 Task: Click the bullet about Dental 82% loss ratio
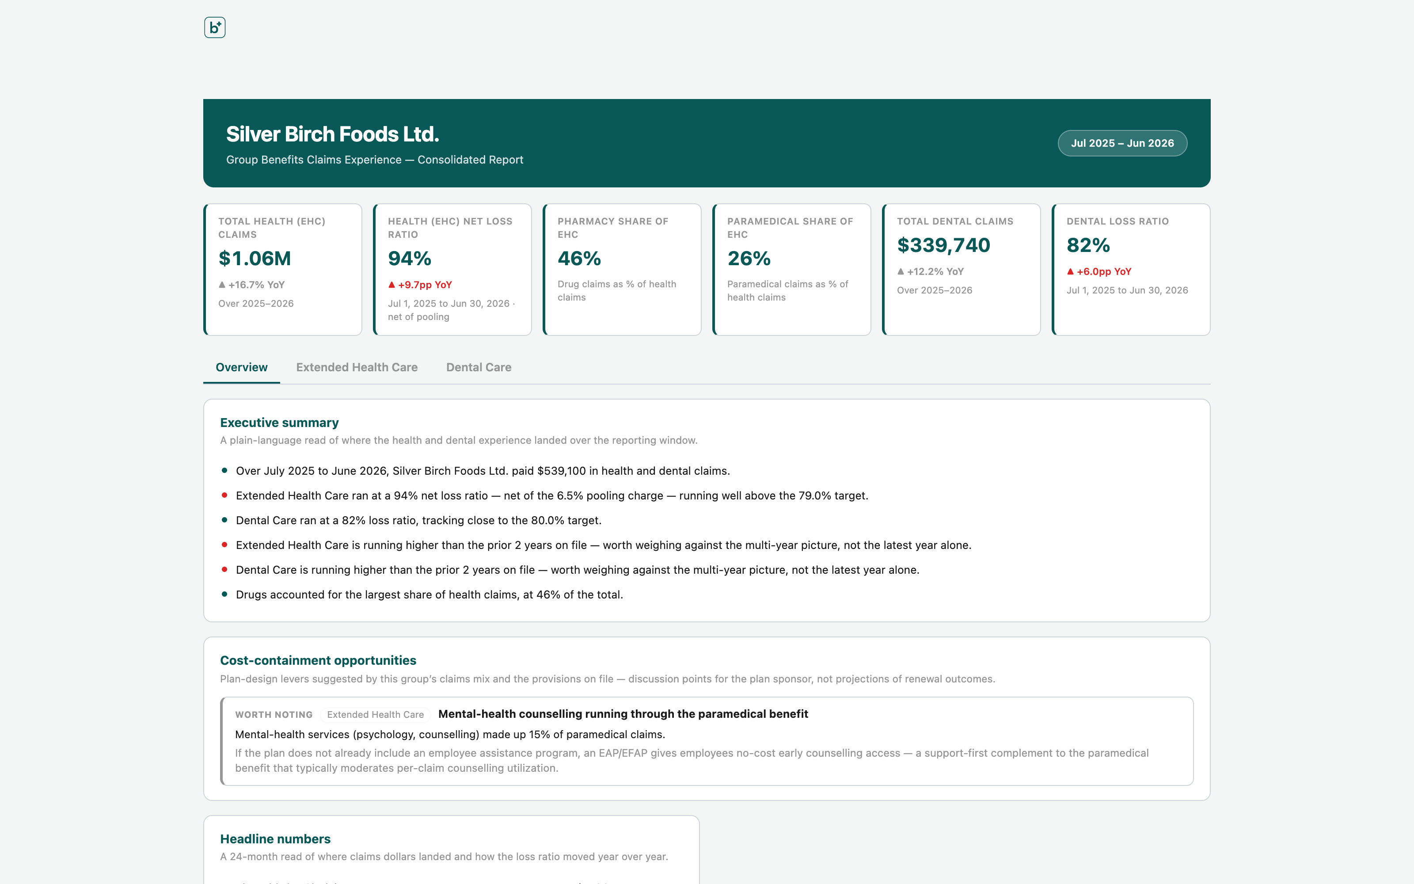(418, 520)
